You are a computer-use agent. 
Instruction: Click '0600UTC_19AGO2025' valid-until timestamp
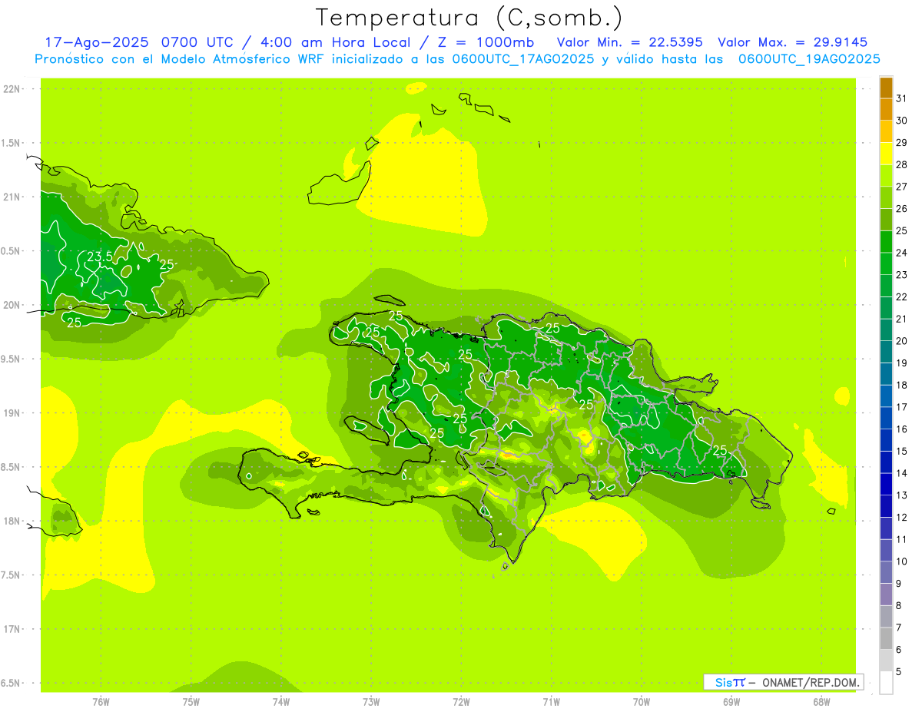pyautogui.click(x=809, y=59)
